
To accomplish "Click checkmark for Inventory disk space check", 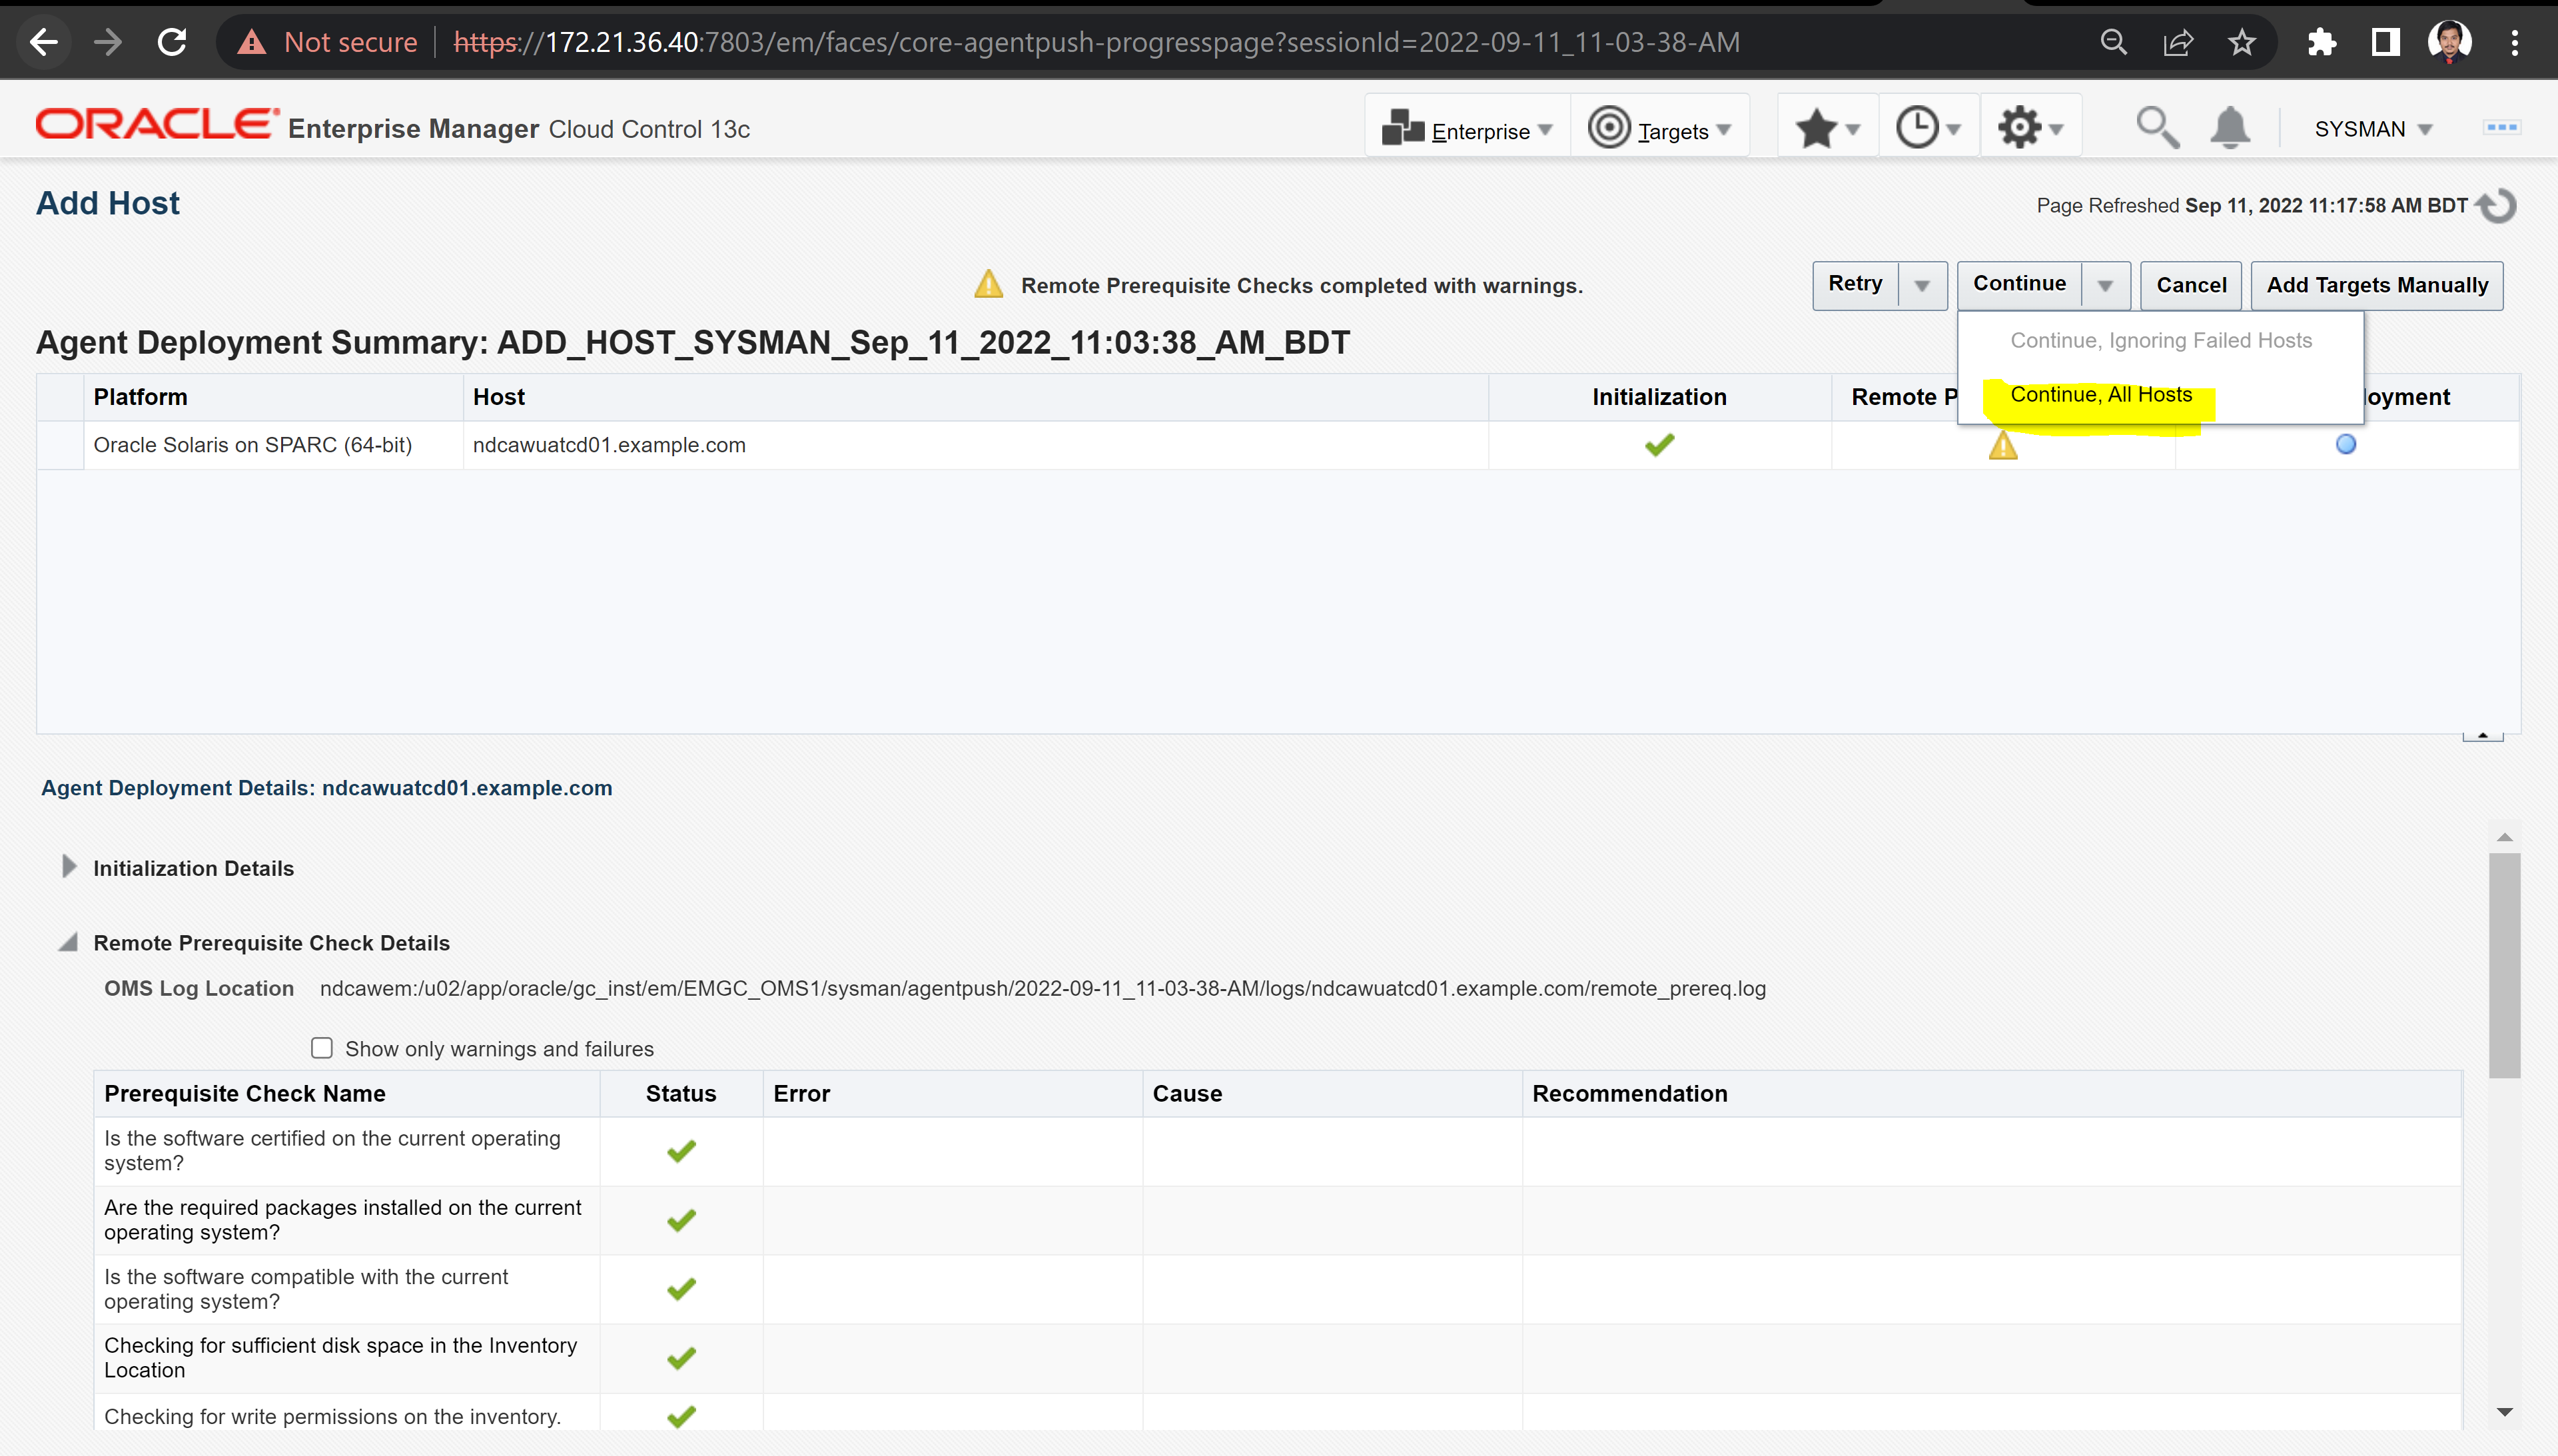I will click(x=681, y=1358).
